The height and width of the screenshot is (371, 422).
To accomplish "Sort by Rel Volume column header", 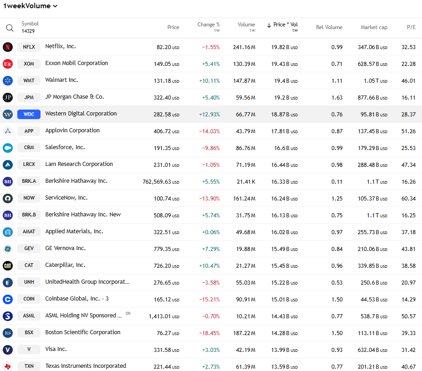I will click(x=329, y=27).
